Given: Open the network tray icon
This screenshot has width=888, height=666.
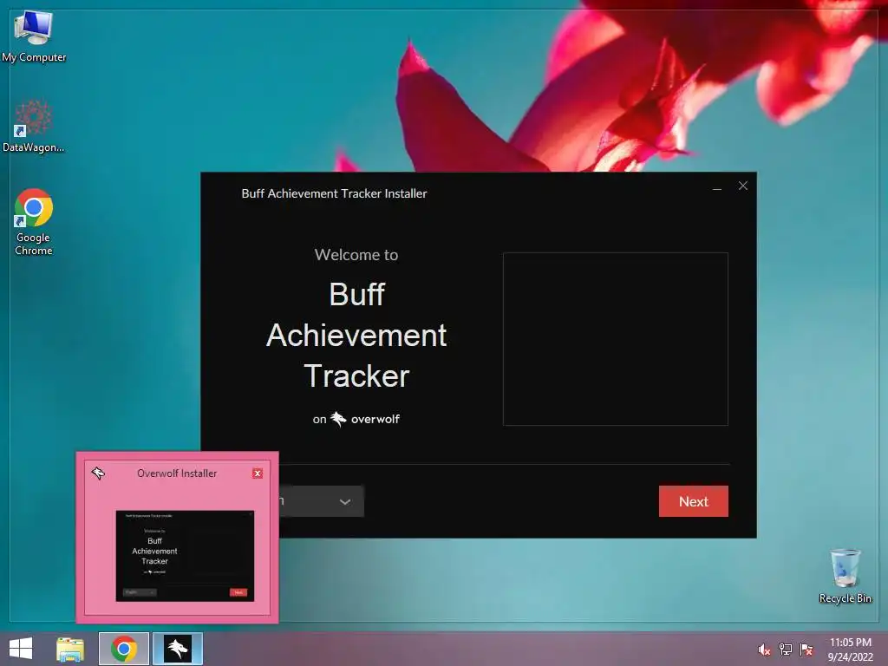Looking at the screenshot, I should (x=786, y=650).
